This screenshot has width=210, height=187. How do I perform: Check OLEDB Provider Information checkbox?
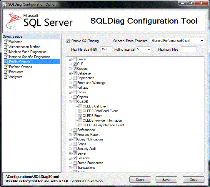click(80, 120)
